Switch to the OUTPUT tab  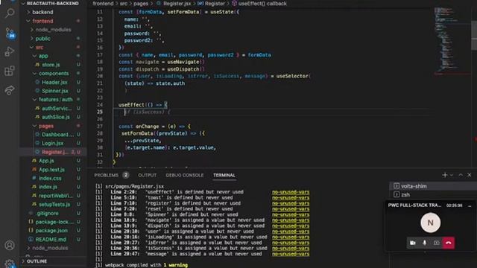click(x=148, y=175)
